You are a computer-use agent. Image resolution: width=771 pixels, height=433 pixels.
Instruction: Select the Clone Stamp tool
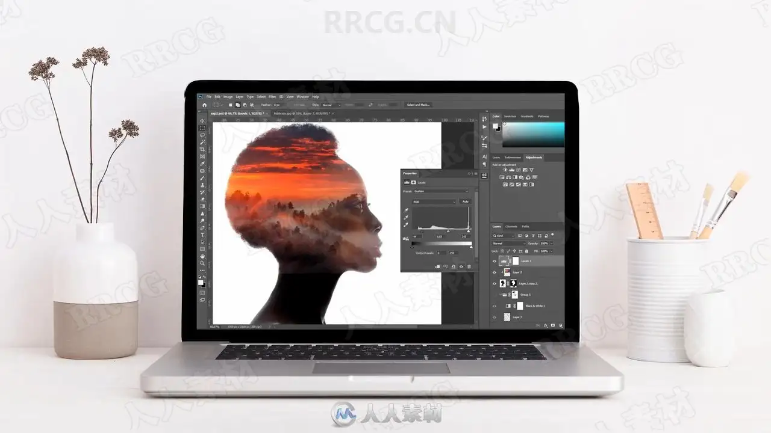click(202, 185)
